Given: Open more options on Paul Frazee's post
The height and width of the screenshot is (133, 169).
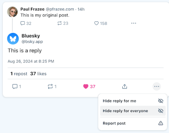Looking at the screenshot, I should coord(133,23).
